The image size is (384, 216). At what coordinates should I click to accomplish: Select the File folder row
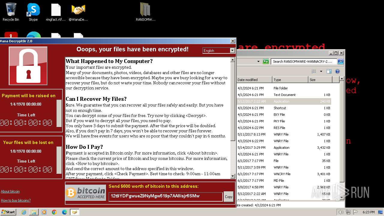(284, 88)
